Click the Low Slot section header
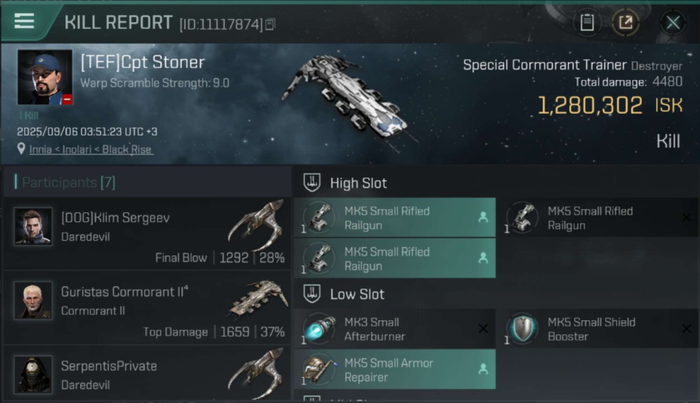 pos(357,294)
